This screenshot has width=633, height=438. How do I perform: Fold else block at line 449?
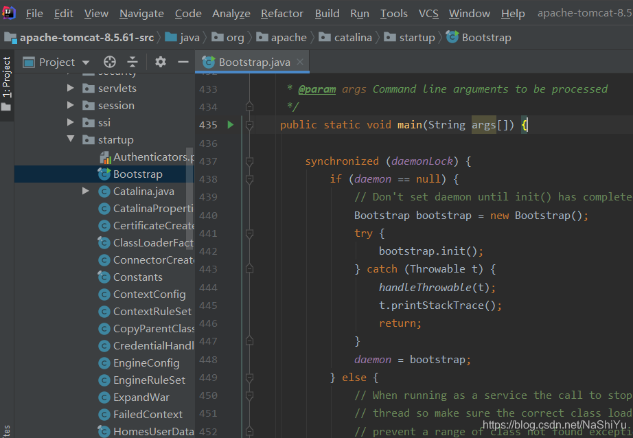pos(249,378)
